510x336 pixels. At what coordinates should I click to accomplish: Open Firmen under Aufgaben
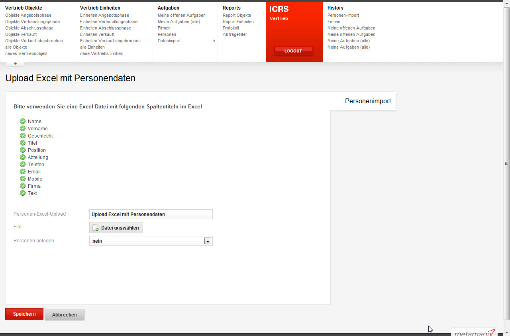164,28
